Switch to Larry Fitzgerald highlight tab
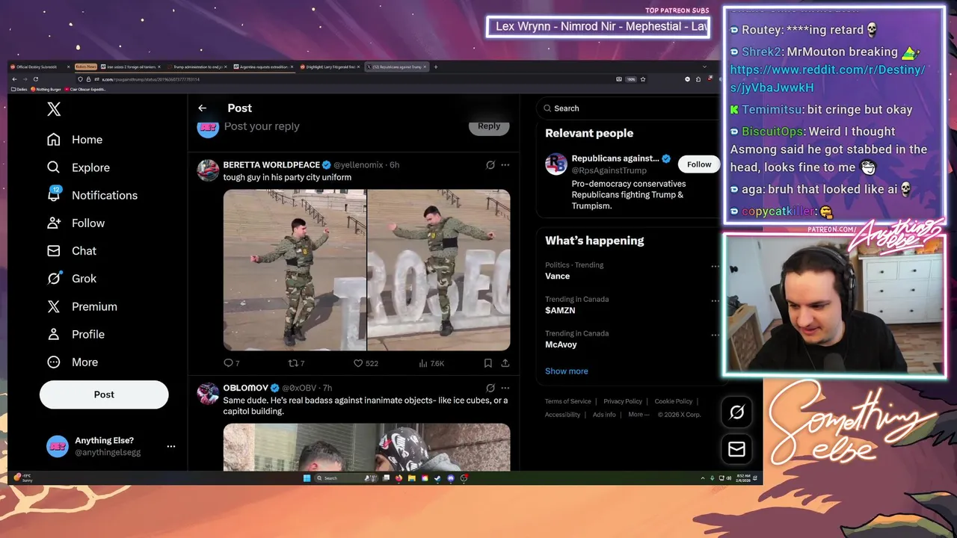The image size is (957, 538). coord(330,67)
